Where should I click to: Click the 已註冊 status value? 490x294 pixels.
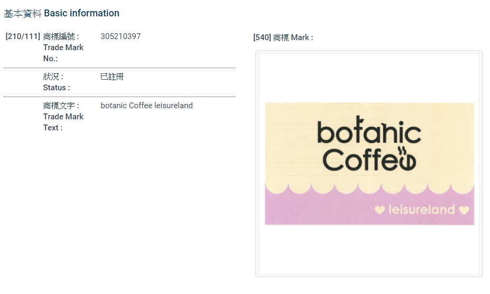[112, 77]
